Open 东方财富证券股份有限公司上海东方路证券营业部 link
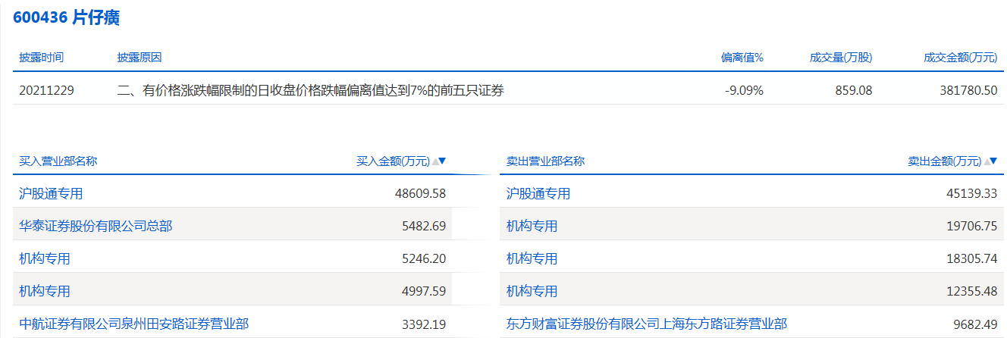This screenshot has width=1007, height=338. pos(647,324)
